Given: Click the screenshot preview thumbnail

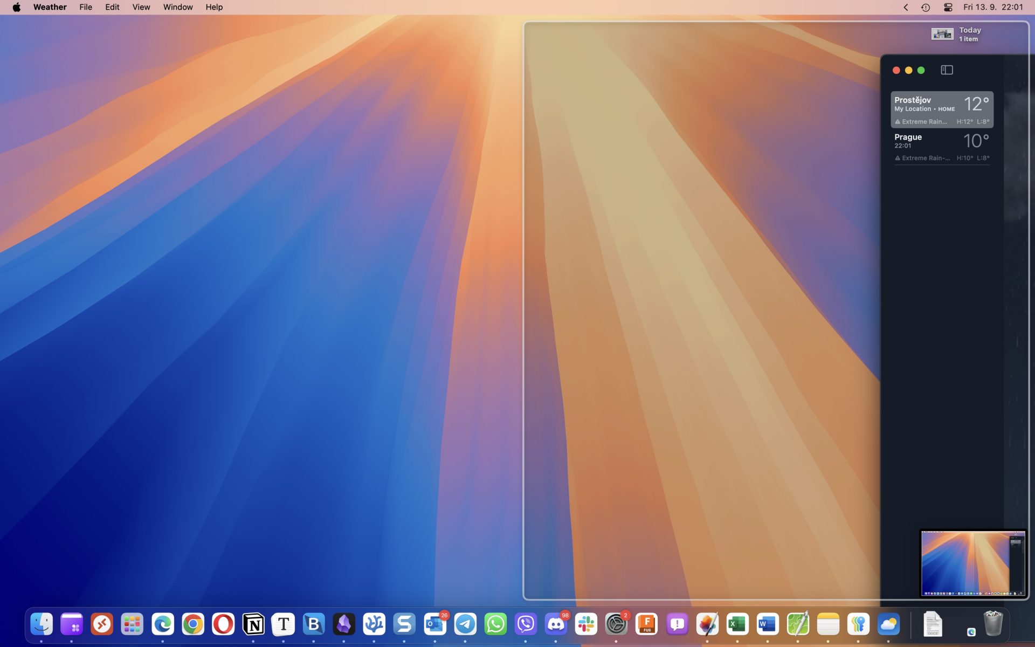Looking at the screenshot, I should point(972,562).
